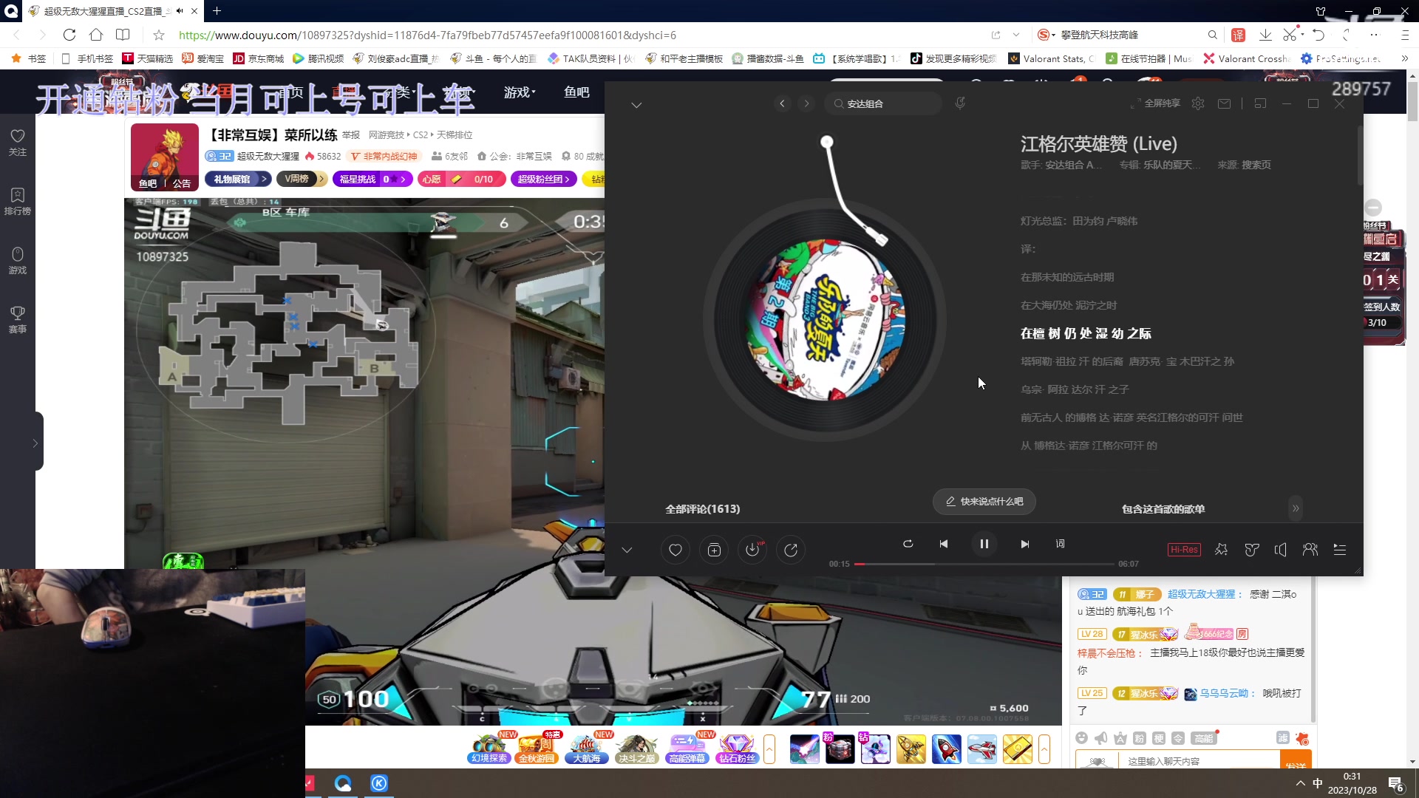The image size is (1419, 798).
Task: Click chat input 这里输入聊天内容
Action: click(1199, 761)
